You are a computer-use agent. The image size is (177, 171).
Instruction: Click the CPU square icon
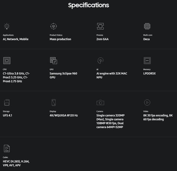[7, 60]
